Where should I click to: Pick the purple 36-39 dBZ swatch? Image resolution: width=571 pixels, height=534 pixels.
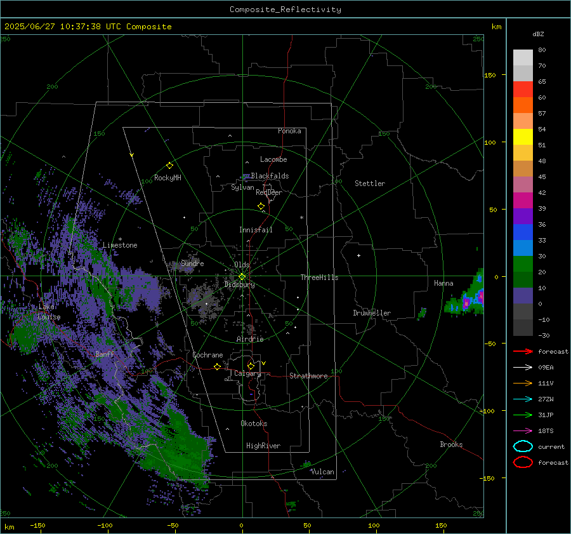tap(523, 216)
